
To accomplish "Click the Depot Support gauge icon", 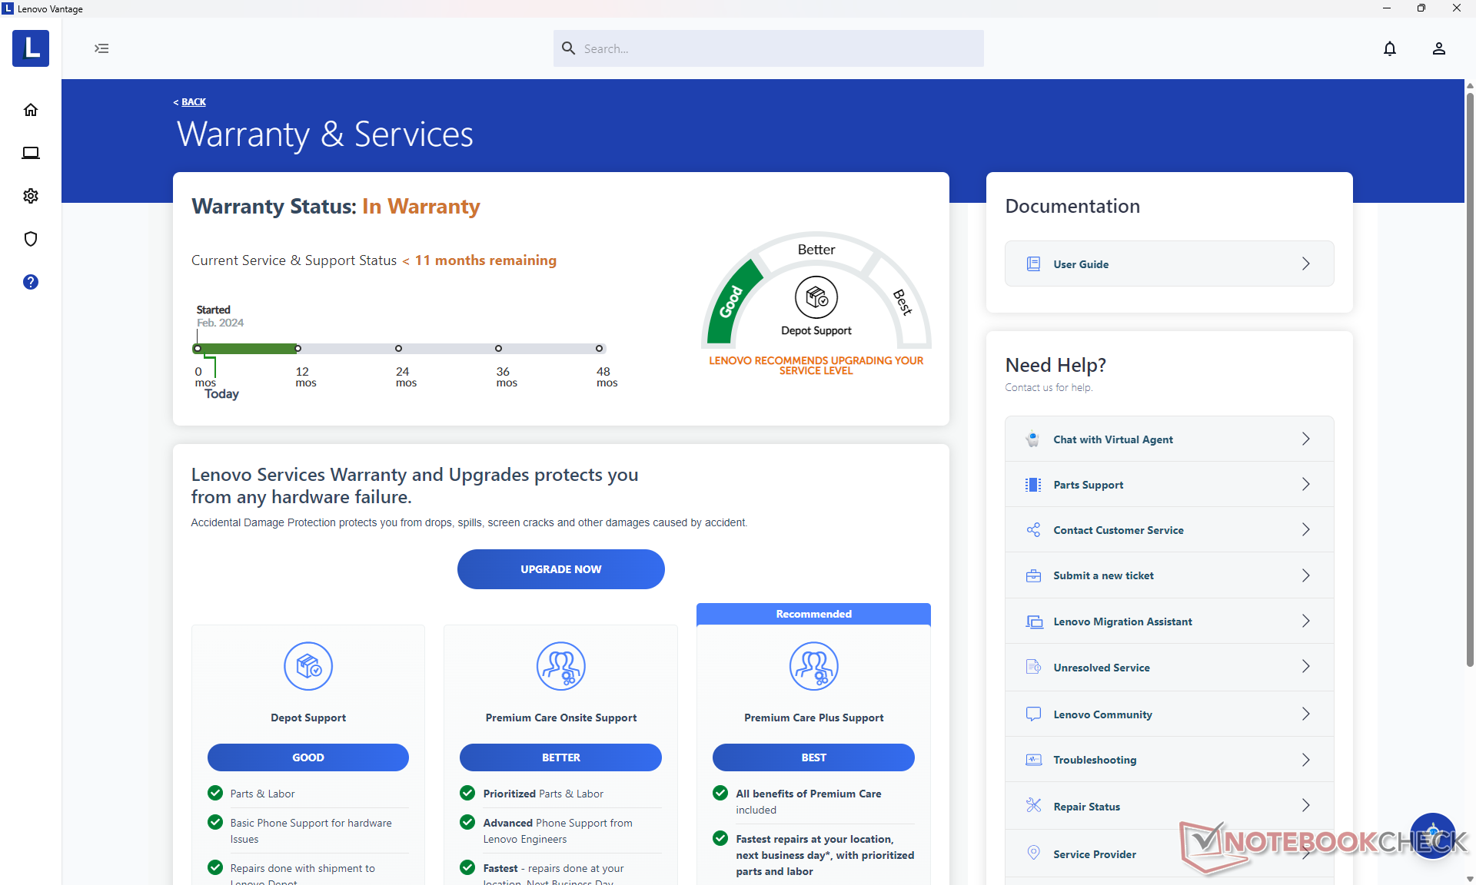I will coord(816,297).
